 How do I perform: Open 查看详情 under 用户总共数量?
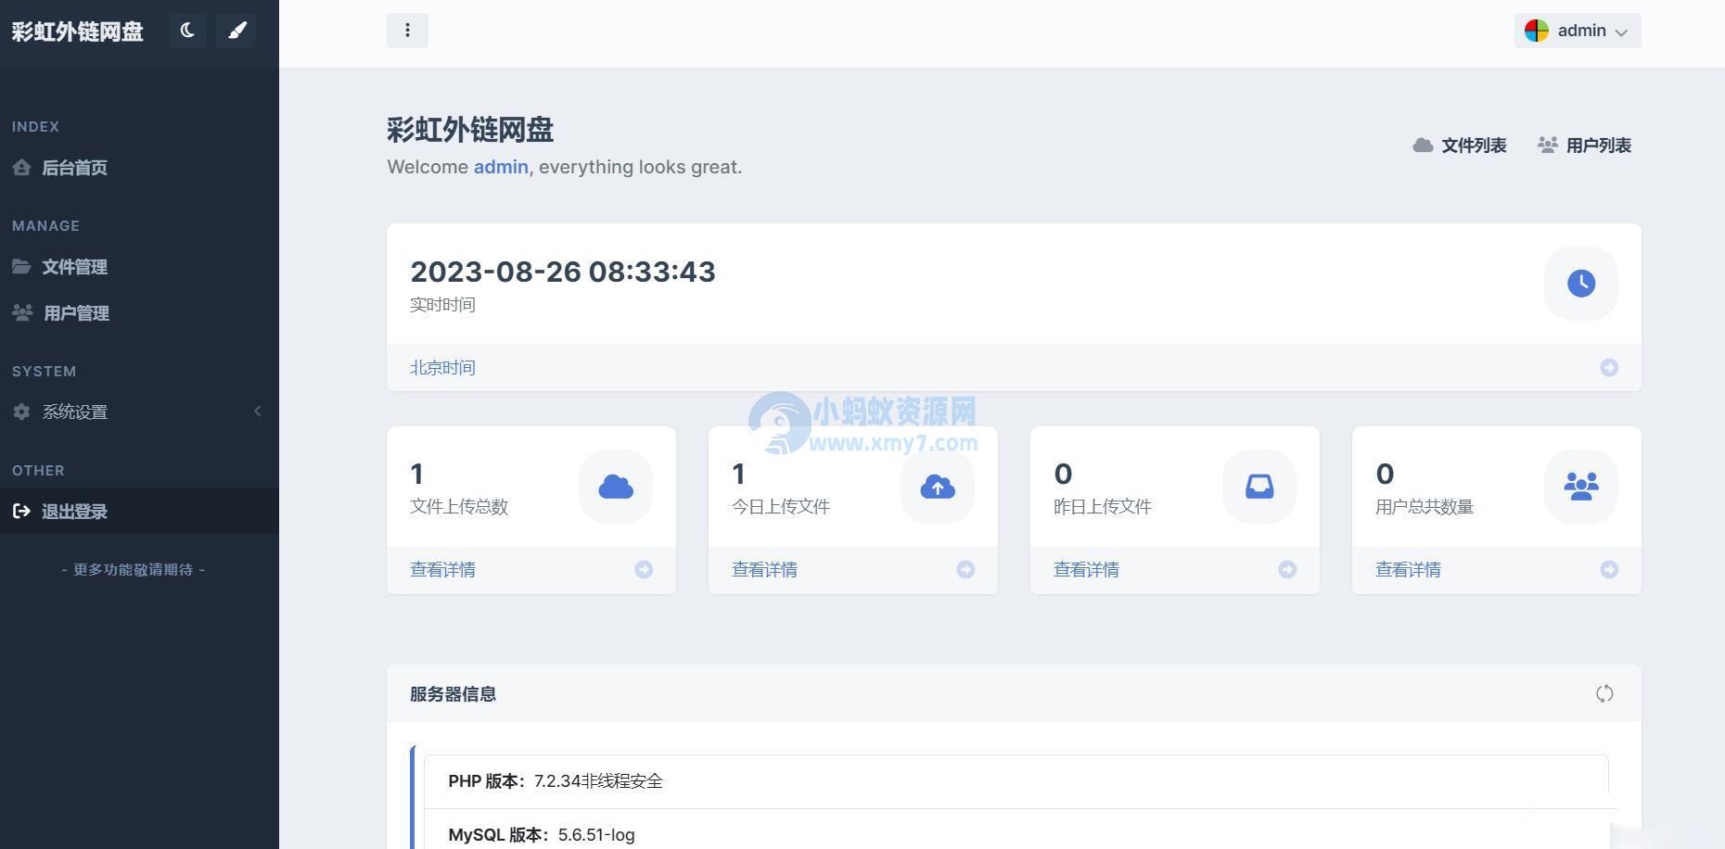coord(1408,570)
